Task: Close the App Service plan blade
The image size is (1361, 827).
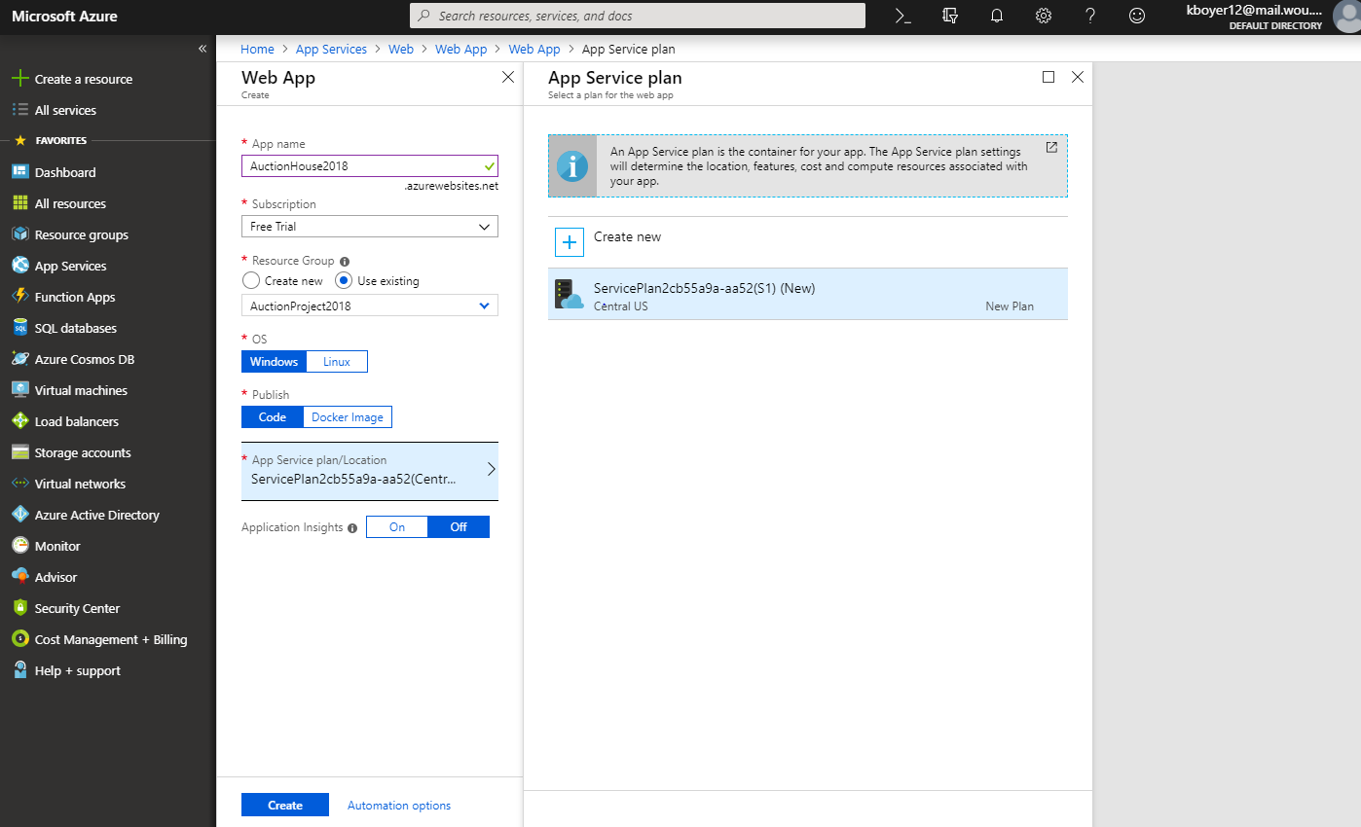Action: coord(1077,77)
